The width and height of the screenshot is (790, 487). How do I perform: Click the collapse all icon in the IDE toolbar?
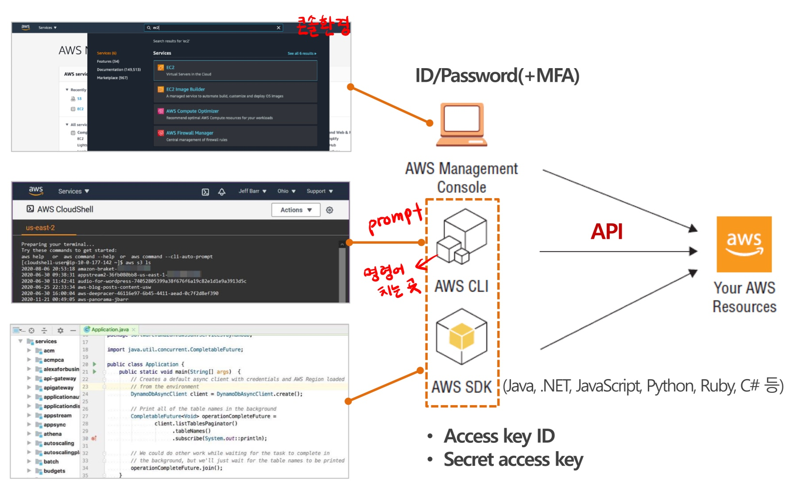pyautogui.click(x=44, y=330)
